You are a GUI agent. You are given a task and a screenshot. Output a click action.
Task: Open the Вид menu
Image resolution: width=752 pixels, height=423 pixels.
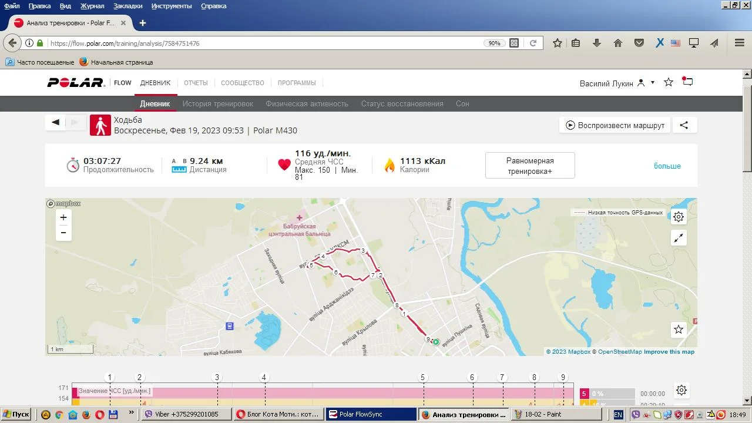[65, 6]
